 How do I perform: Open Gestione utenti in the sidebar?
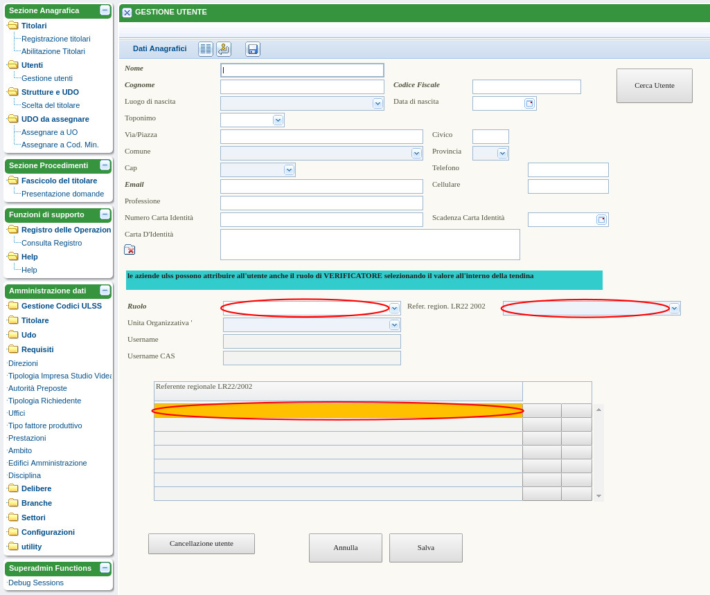pos(47,78)
